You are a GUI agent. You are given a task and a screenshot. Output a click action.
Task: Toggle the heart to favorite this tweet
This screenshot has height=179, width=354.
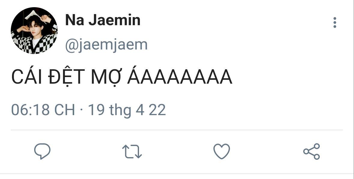pyautogui.click(x=222, y=151)
